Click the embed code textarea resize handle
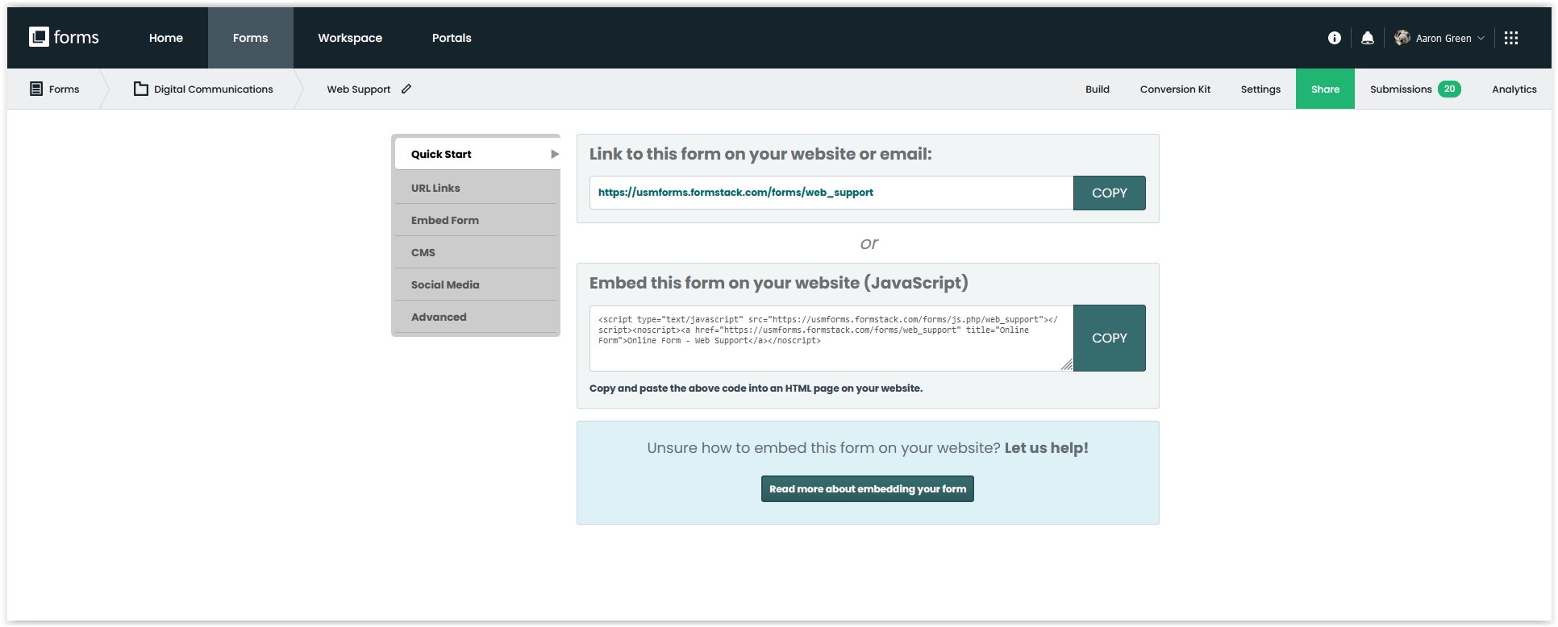1558x627 pixels. pos(1067,365)
